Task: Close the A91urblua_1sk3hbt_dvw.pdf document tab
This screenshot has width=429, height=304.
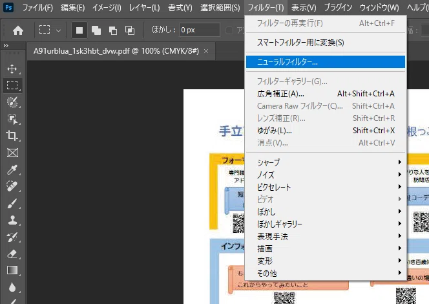Action: [206, 51]
